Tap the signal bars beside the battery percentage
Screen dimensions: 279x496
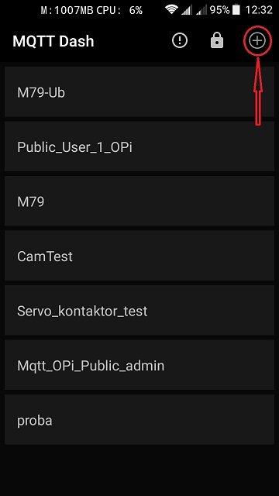coord(201,10)
